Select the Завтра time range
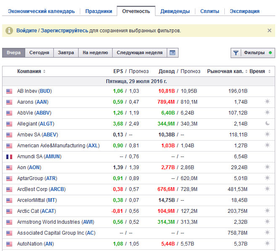Image resolution: width=276 pixels, height=251 pixels. [66, 52]
